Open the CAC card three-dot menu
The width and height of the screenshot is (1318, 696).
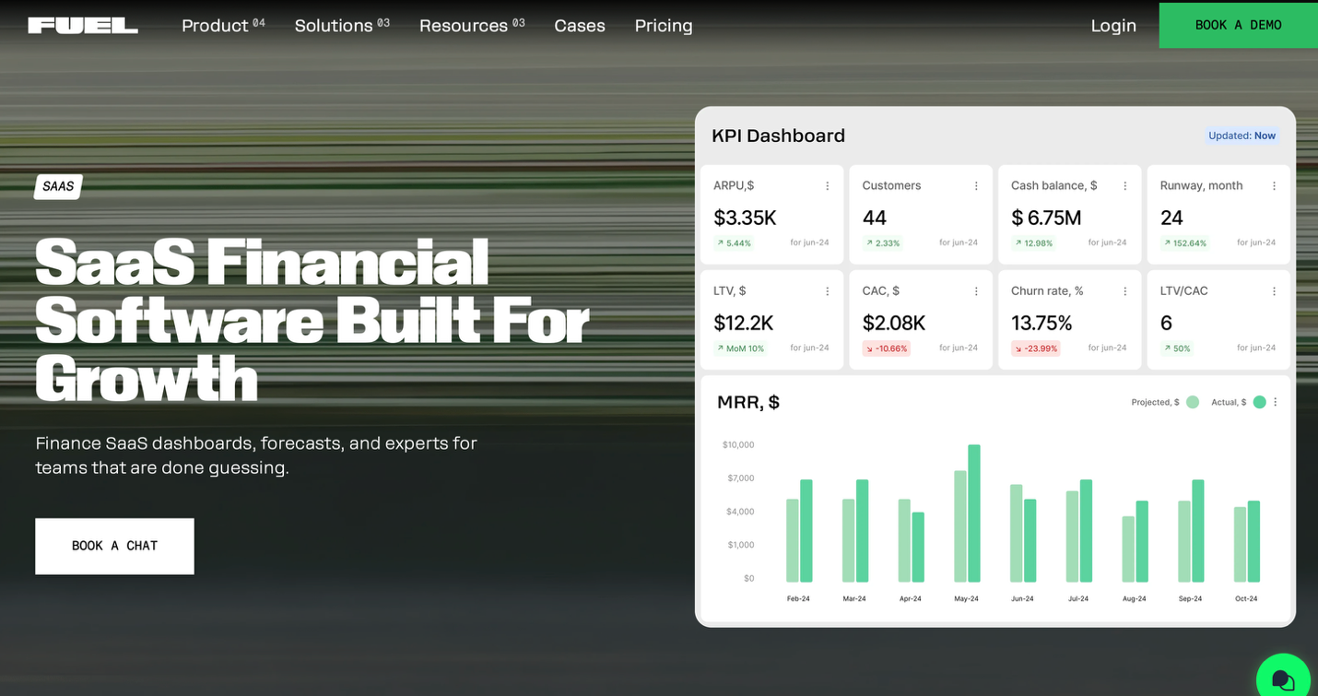(x=976, y=291)
